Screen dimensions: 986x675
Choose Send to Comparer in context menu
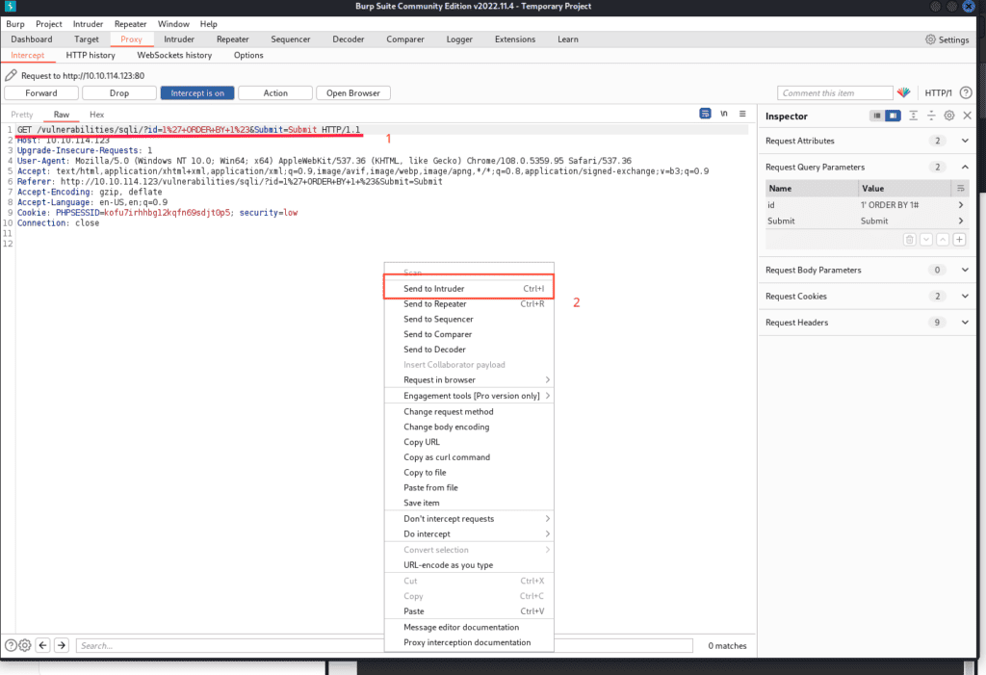[469, 334]
